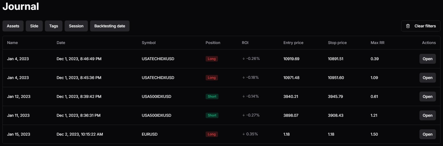Screen dimensions: 443x146
Task: Click the Short badge on Jan 12 row
Action: (212, 97)
